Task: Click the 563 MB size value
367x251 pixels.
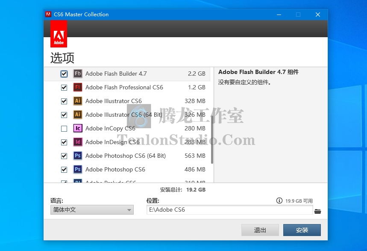Action: pos(195,156)
